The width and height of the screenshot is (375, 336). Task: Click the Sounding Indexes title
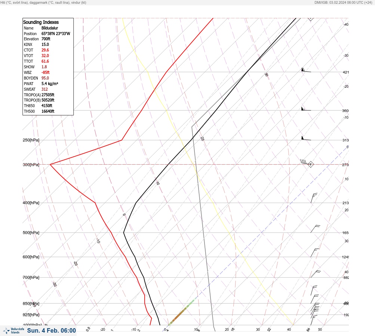[x=41, y=22]
